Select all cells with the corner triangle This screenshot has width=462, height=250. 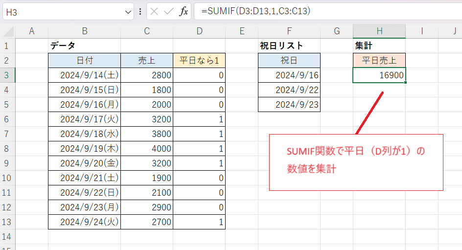click(x=8, y=31)
